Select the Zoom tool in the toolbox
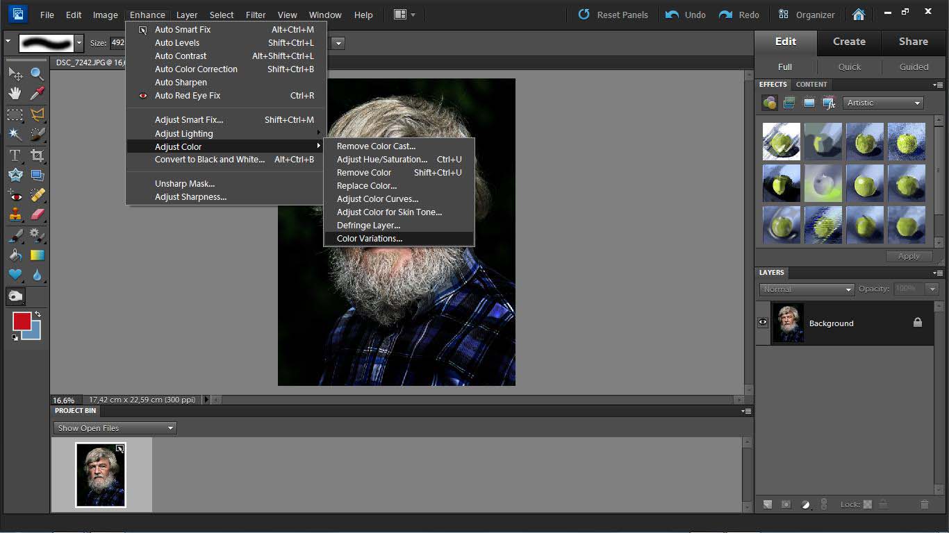Image resolution: width=949 pixels, height=533 pixels. [x=37, y=74]
